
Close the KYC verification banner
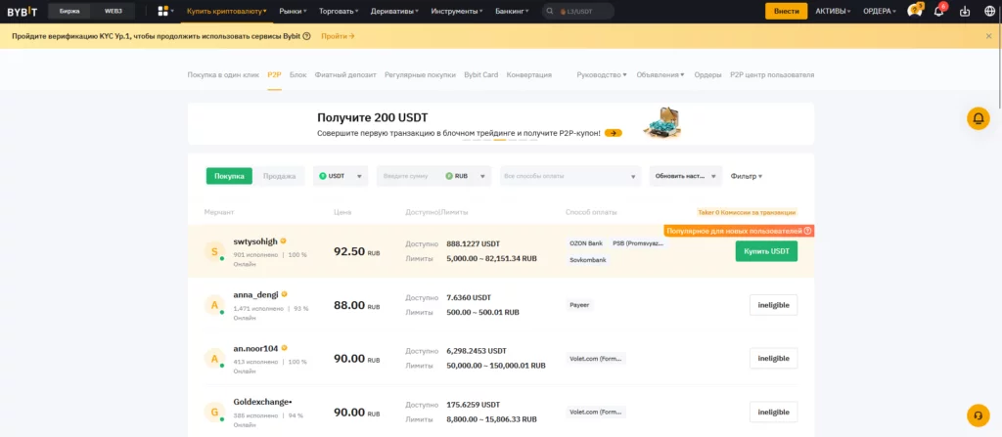tap(988, 36)
